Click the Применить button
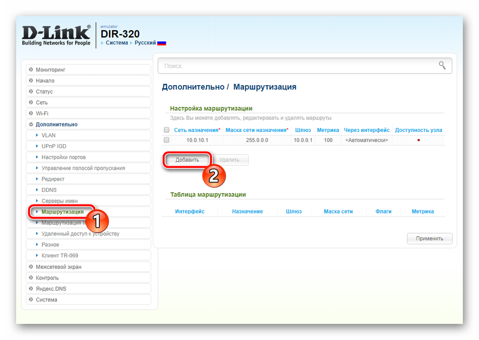 click(430, 239)
